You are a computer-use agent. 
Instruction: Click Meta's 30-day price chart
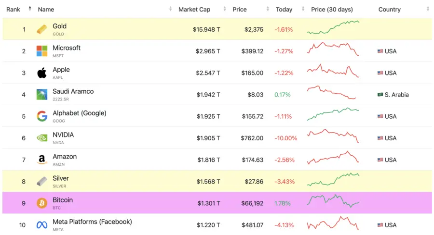point(333,223)
